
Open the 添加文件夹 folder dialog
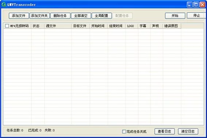coord(39,16)
